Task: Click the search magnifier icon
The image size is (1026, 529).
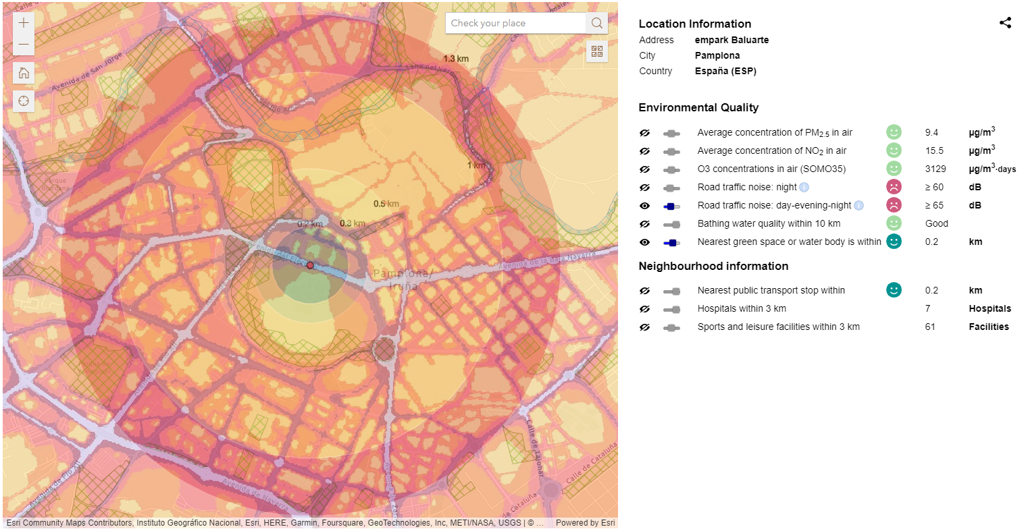Action: click(x=596, y=23)
